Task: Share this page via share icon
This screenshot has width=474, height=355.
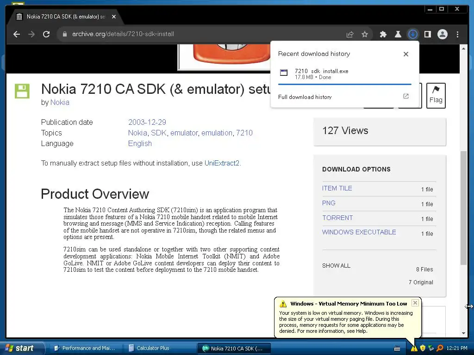Action: tap(350, 34)
